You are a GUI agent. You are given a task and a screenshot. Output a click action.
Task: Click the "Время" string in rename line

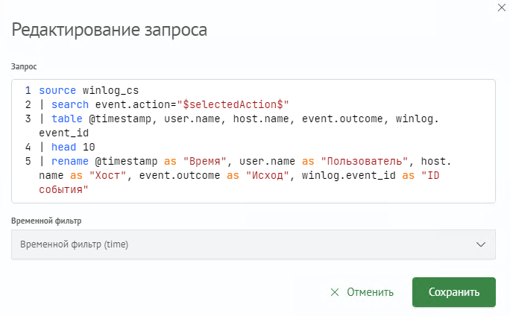click(x=204, y=161)
